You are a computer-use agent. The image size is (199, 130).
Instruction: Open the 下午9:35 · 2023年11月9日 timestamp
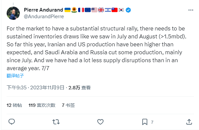pos(35,88)
